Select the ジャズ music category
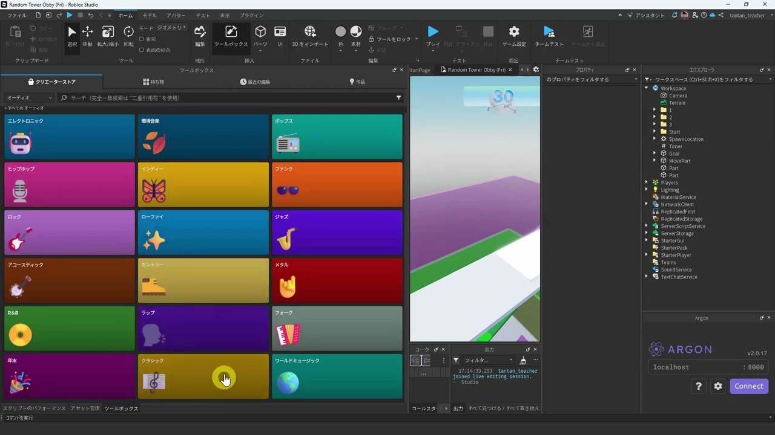 [x=337, y=233]
